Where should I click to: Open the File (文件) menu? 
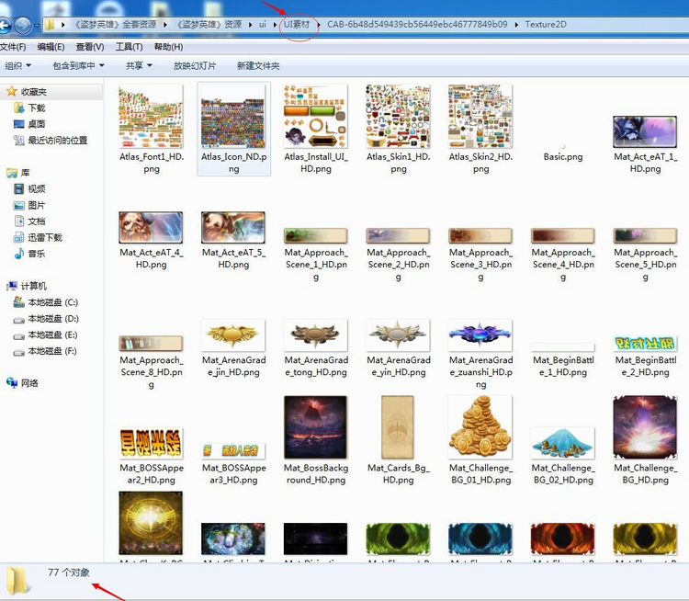click(x=13, y=47)
